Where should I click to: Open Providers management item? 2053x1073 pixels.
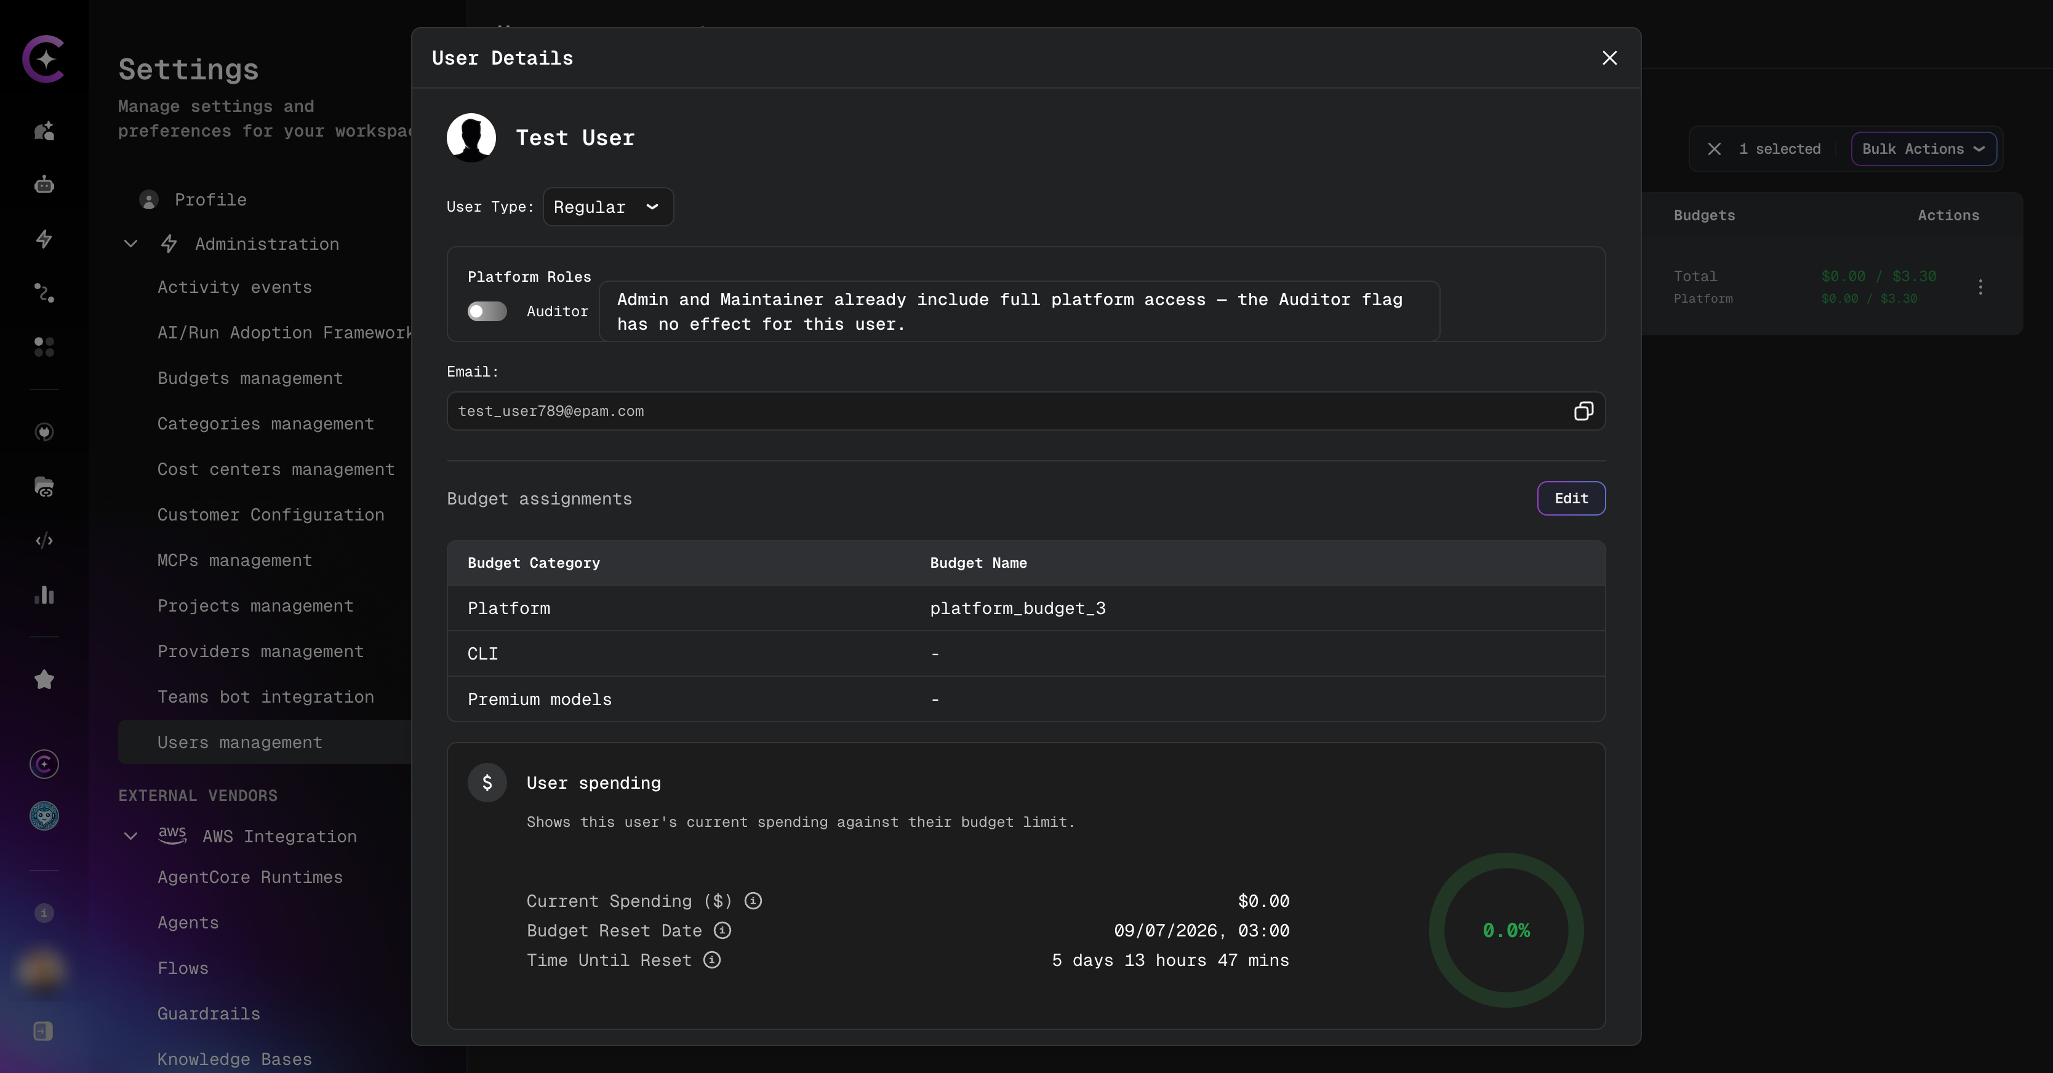click(x=260, y=652)
